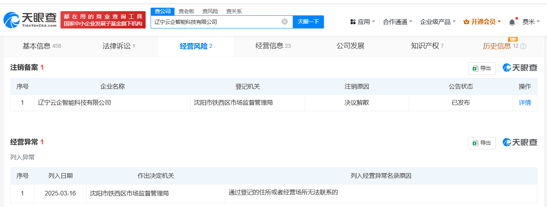
Task: Switch to the 查老板 search tab
Action: [x=186, y=11]
